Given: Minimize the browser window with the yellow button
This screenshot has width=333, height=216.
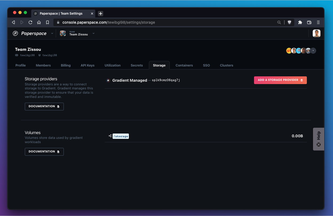Looking at the screenshot, I should click(x=20, y=13).
